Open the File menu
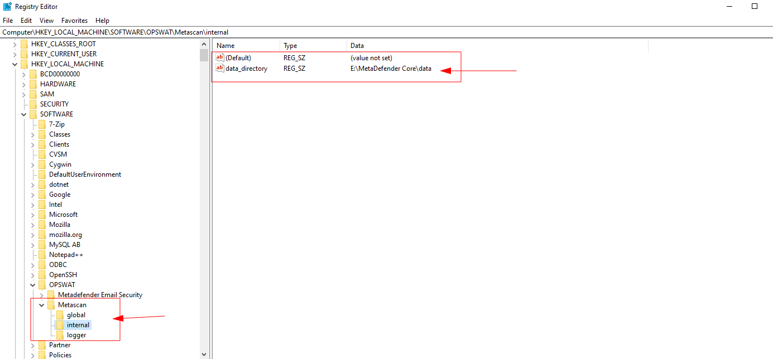The height and width of the screenshot is (359, 773). 8,21
